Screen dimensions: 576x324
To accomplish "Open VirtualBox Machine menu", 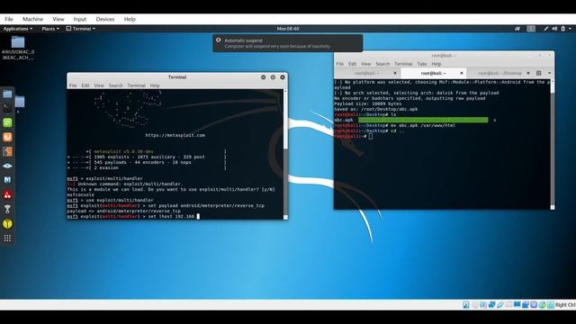I will coord(32,19).
